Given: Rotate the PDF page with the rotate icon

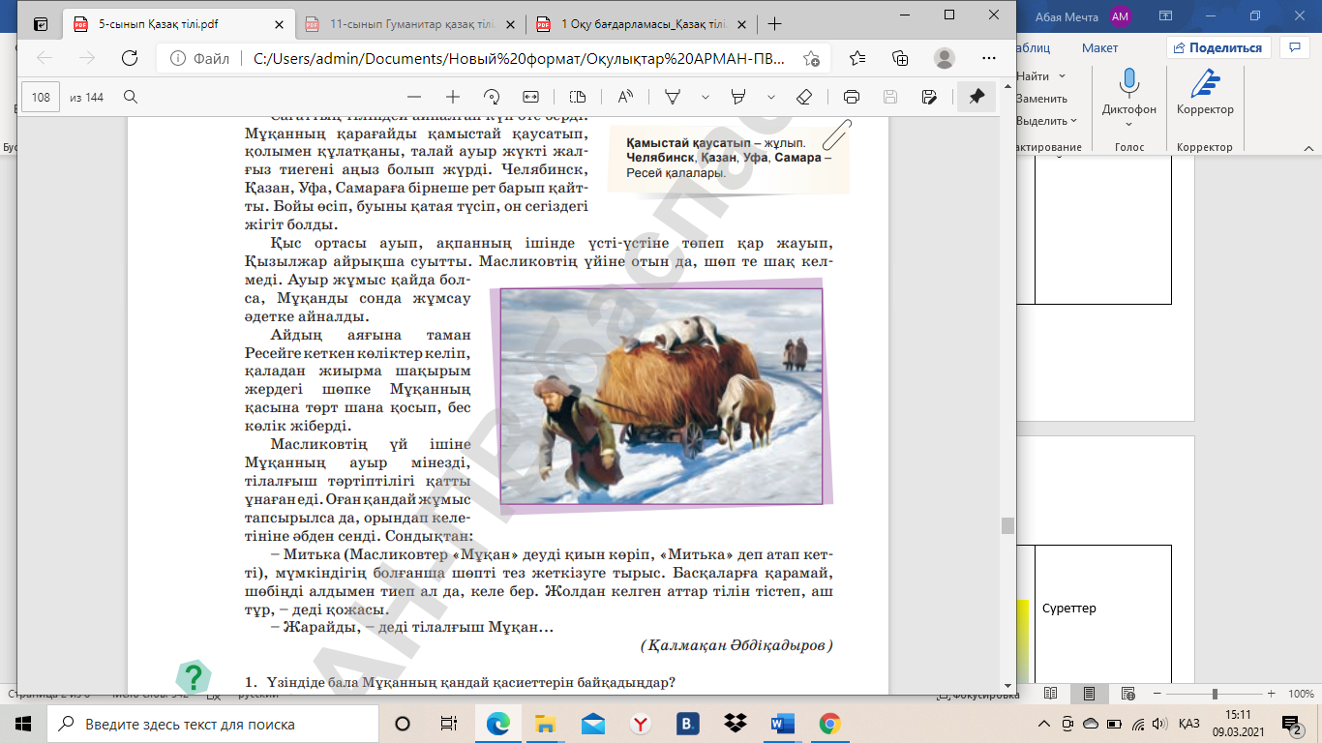Looking at the screenshot, I should point(492,97).
